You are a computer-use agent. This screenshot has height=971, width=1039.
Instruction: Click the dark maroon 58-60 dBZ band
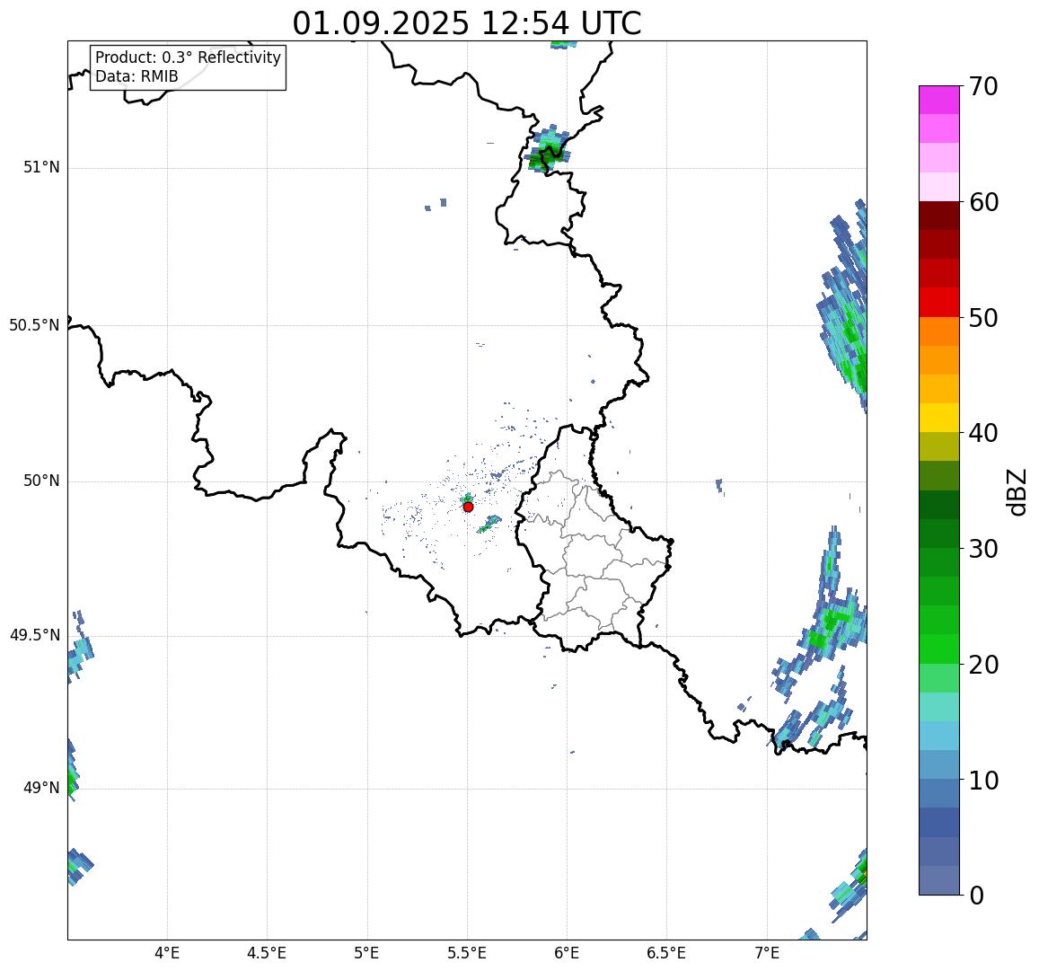click(x=939, y=216)
